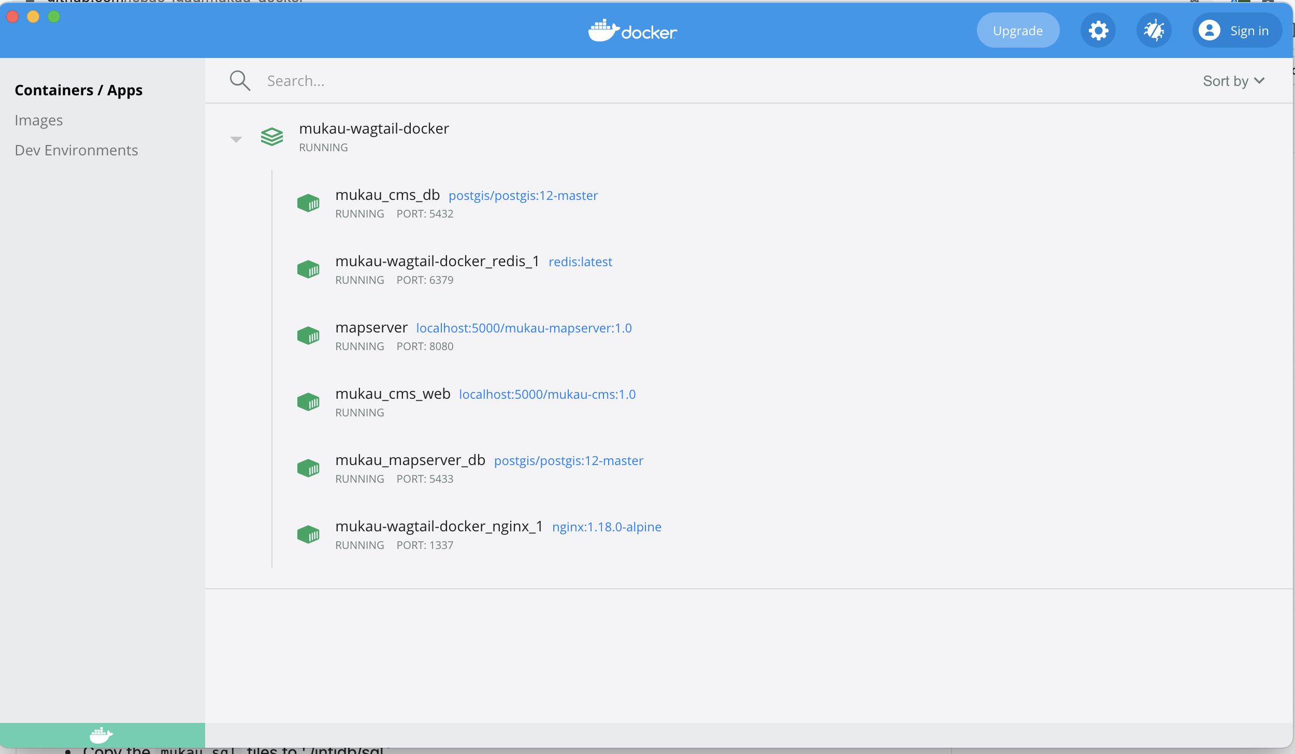The image size is (1295, 754).
Task: Open Dev Environments section
Action: pos(77,151)
